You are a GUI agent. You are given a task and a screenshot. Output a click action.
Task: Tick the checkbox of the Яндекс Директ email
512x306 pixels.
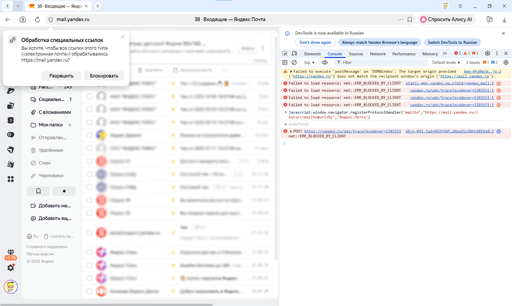[x=89, y=135]
